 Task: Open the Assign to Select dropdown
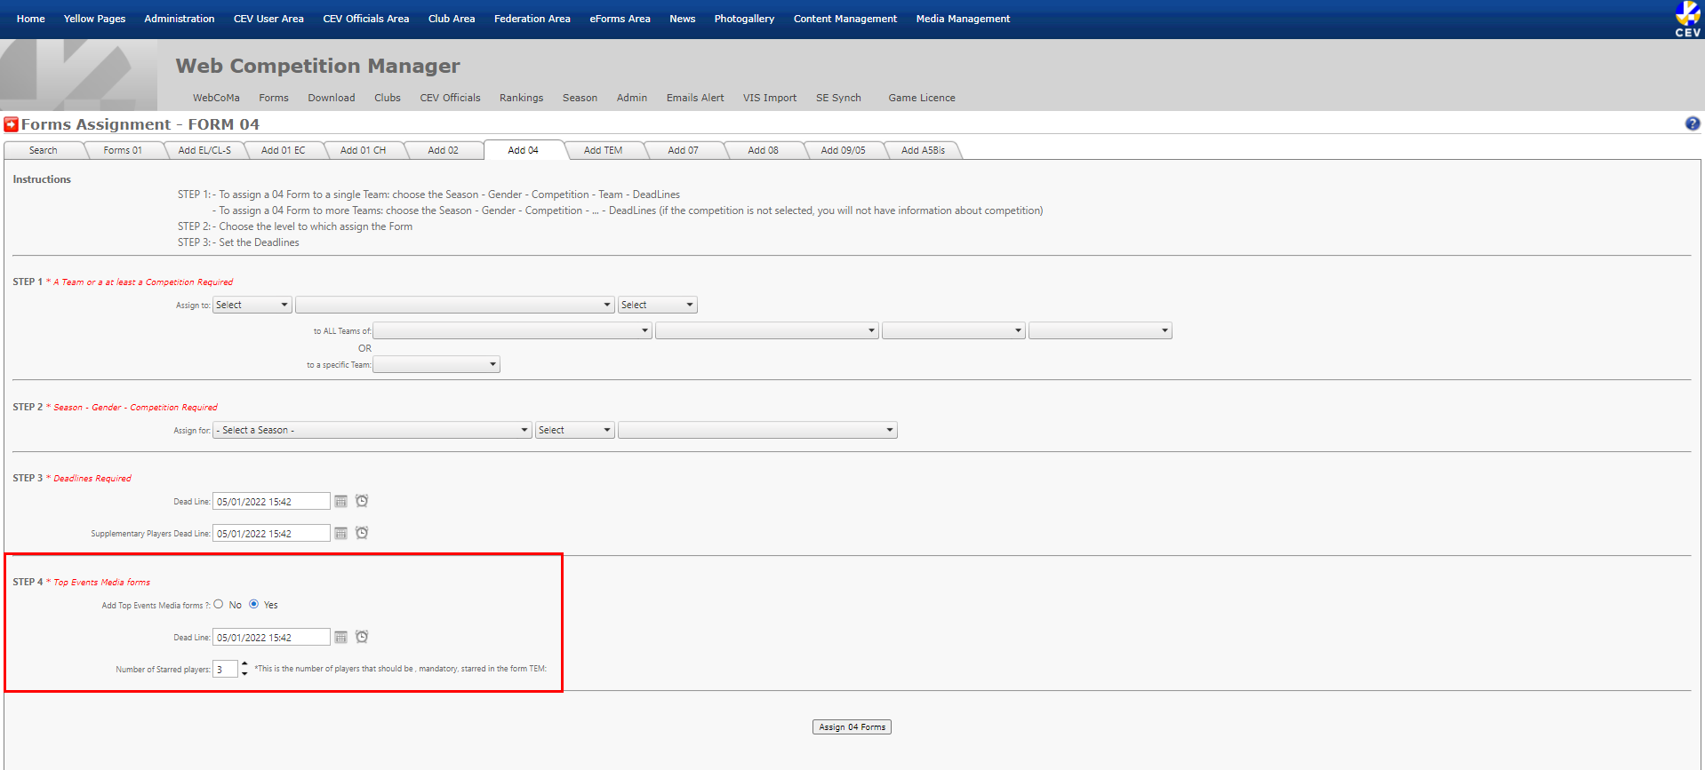pos(252,305)
